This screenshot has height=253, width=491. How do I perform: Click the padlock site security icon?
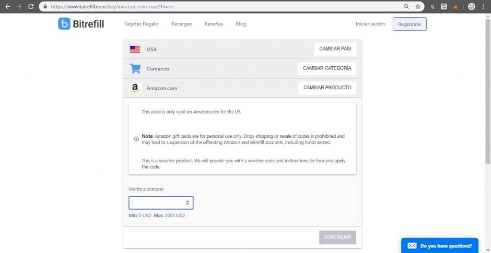coord(46,6)
